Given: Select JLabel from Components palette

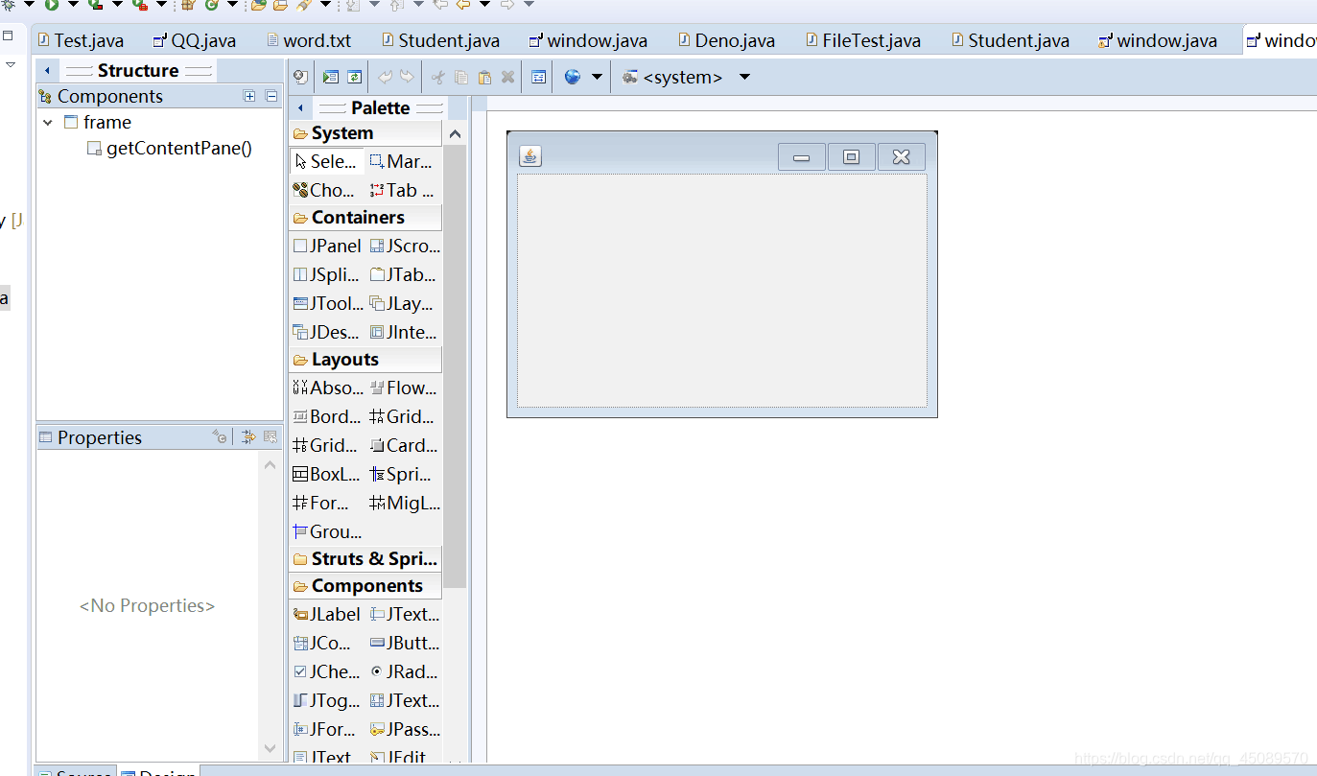Looking at the screenshot, I should (326, 614).
